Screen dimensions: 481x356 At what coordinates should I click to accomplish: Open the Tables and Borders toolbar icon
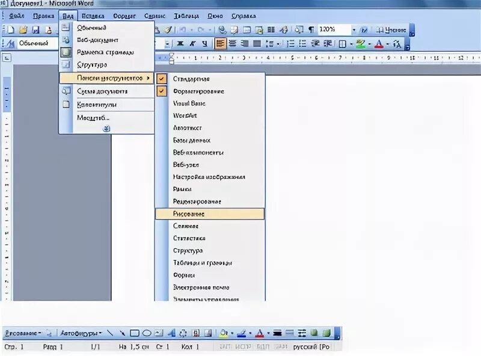point(234,30)
